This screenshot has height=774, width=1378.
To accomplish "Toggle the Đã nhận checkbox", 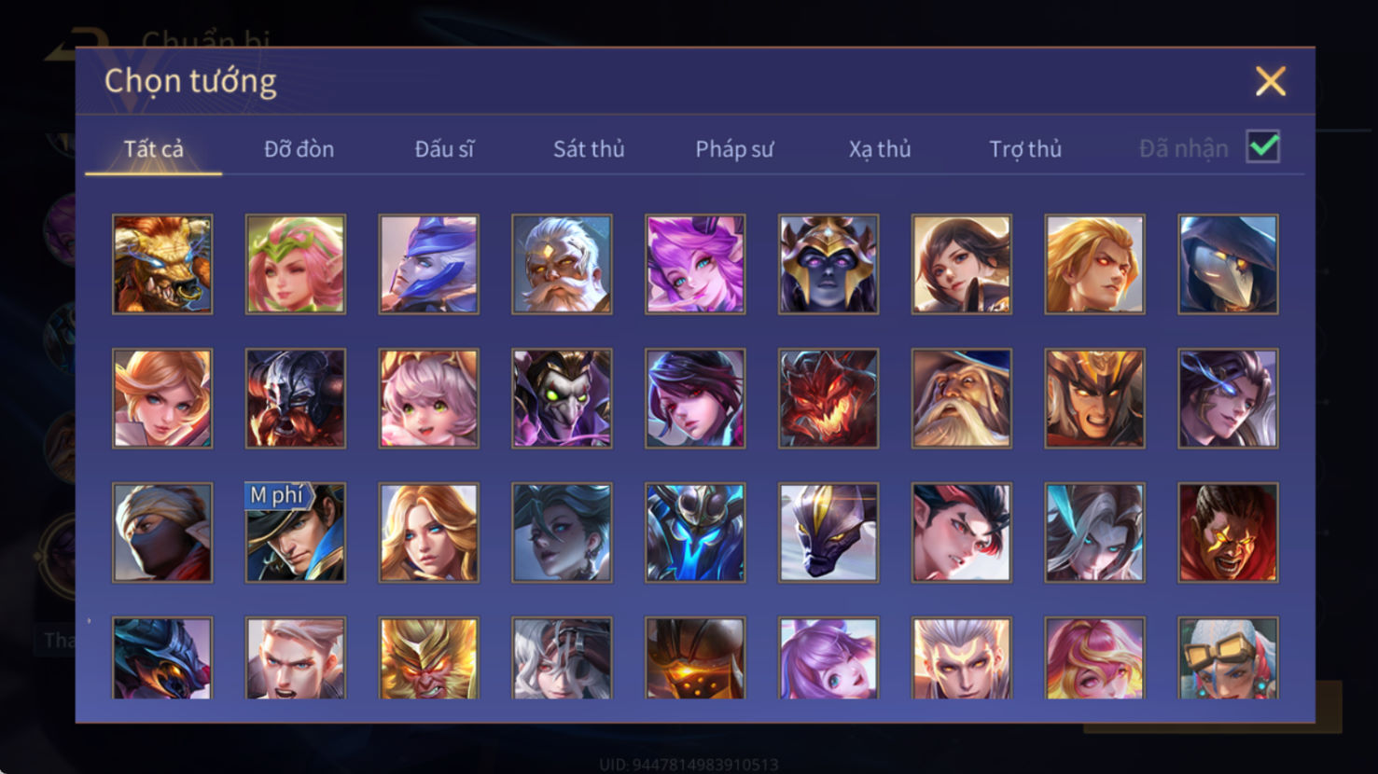I will 1263,147.
